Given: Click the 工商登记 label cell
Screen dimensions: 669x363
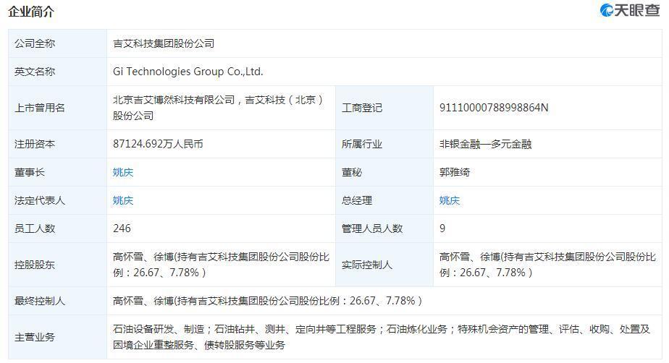Looking at the screenshot, I should coord(384,108).
